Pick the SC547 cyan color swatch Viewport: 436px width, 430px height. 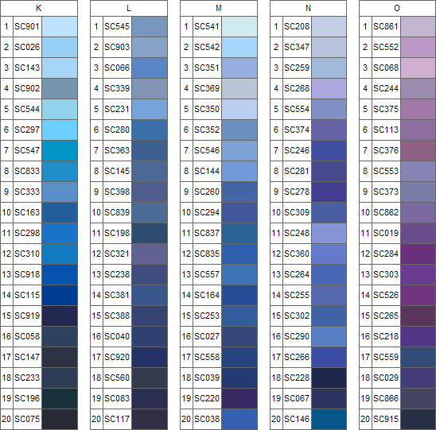click(x=60, y=150)
